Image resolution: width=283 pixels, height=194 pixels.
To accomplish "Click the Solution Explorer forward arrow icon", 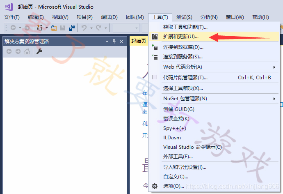I will pyautogui.click(x=18, y=51).
